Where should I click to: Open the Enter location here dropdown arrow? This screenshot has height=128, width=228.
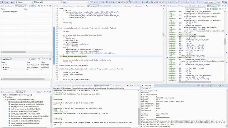click(204, 9)
